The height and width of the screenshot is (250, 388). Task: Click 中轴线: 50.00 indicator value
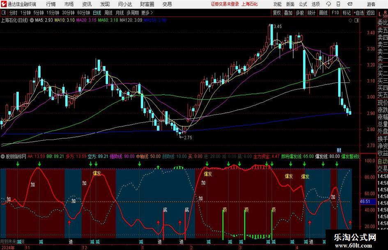(149, 156)
